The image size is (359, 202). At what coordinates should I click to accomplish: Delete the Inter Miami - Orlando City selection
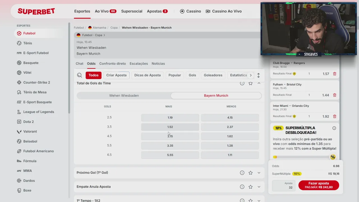click(x=335, y=116)
